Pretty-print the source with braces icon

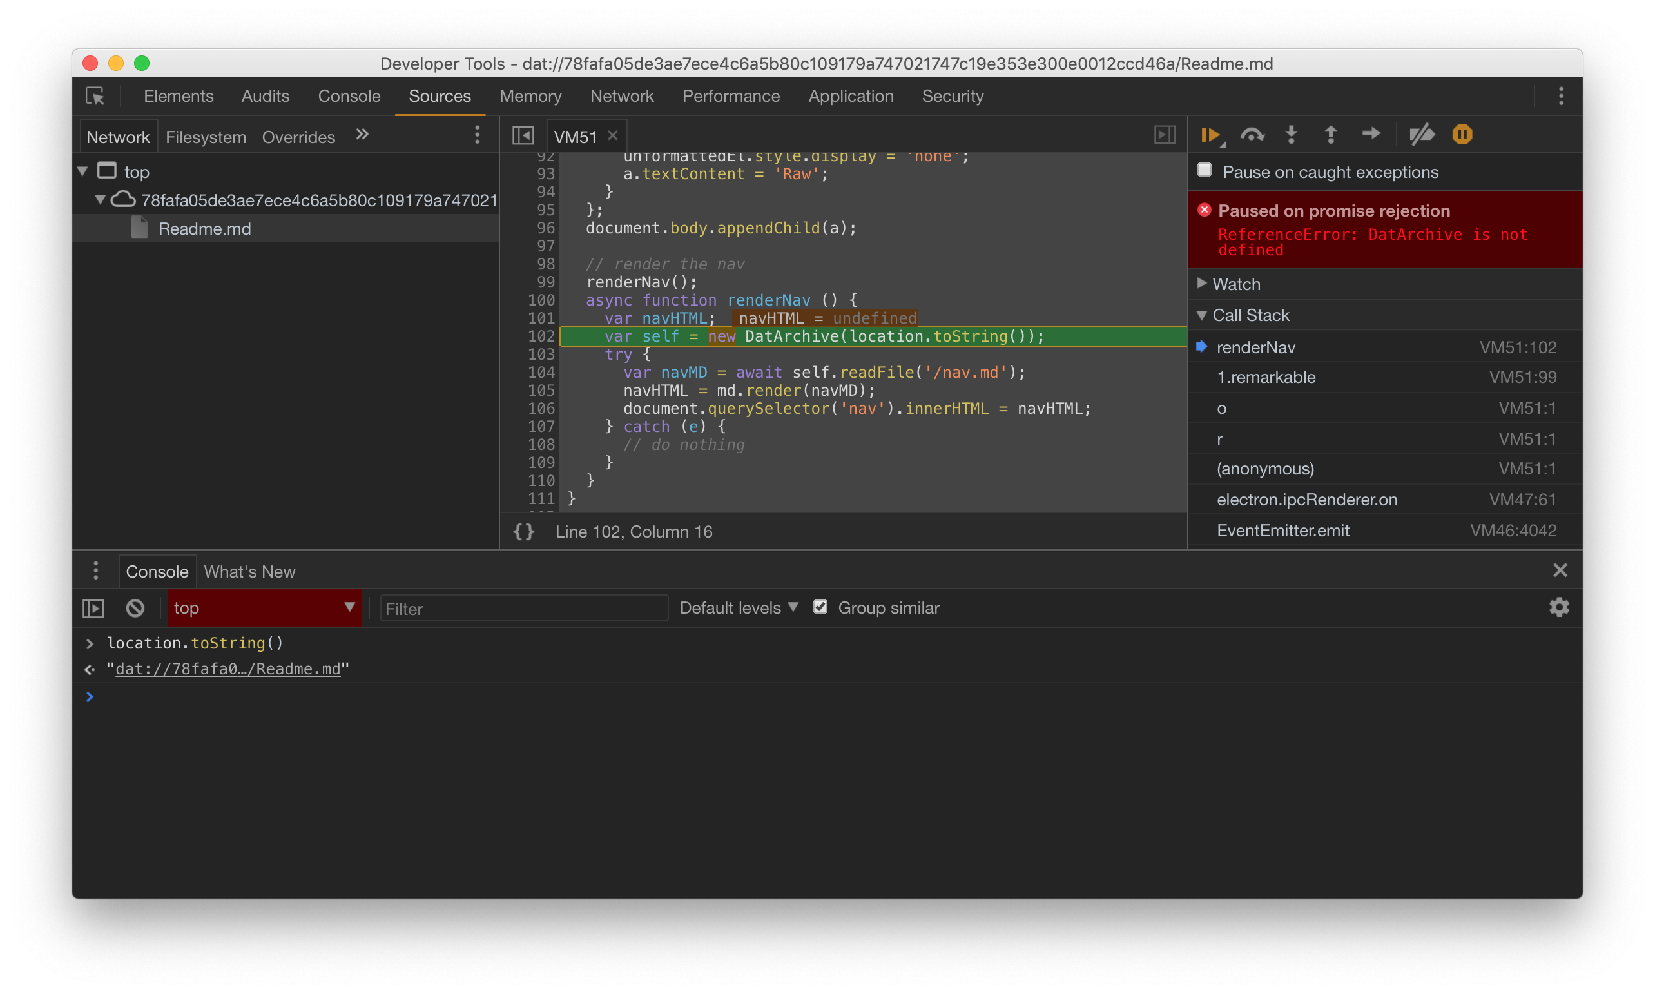click(x=524, y=531)
